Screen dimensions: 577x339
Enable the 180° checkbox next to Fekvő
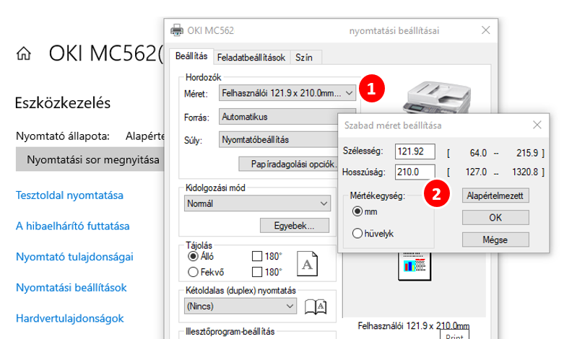pos(257,272)
